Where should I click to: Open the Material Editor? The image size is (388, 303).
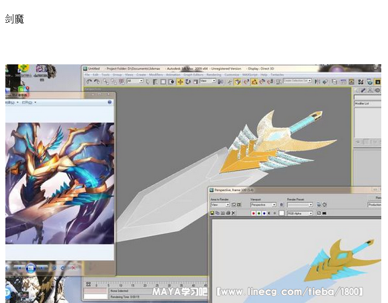pyautogui.click(x=360, y=82)
